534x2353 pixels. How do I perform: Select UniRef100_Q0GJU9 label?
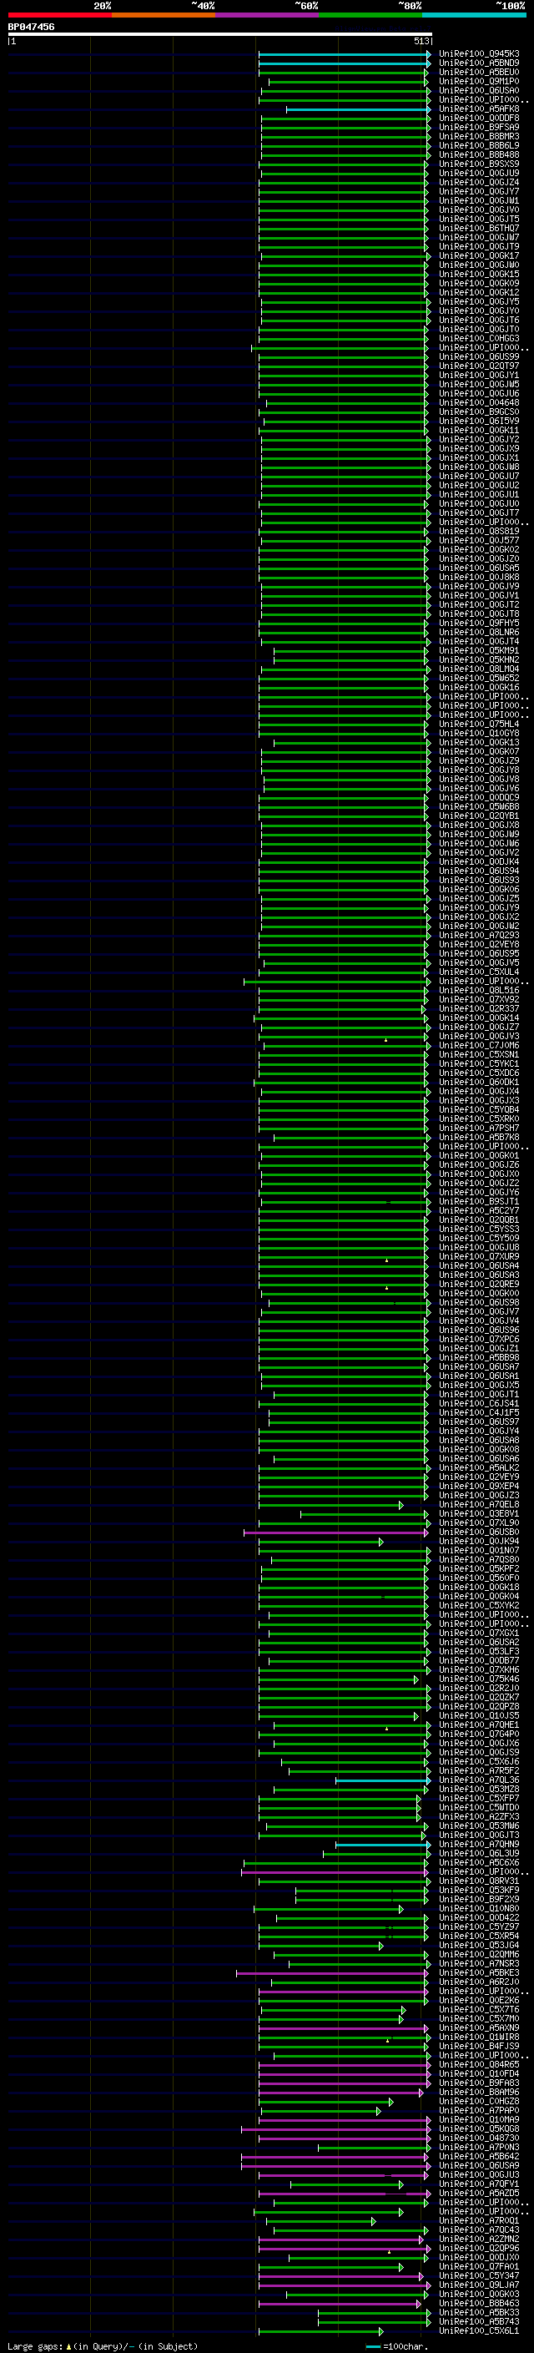tap(479, 173)
